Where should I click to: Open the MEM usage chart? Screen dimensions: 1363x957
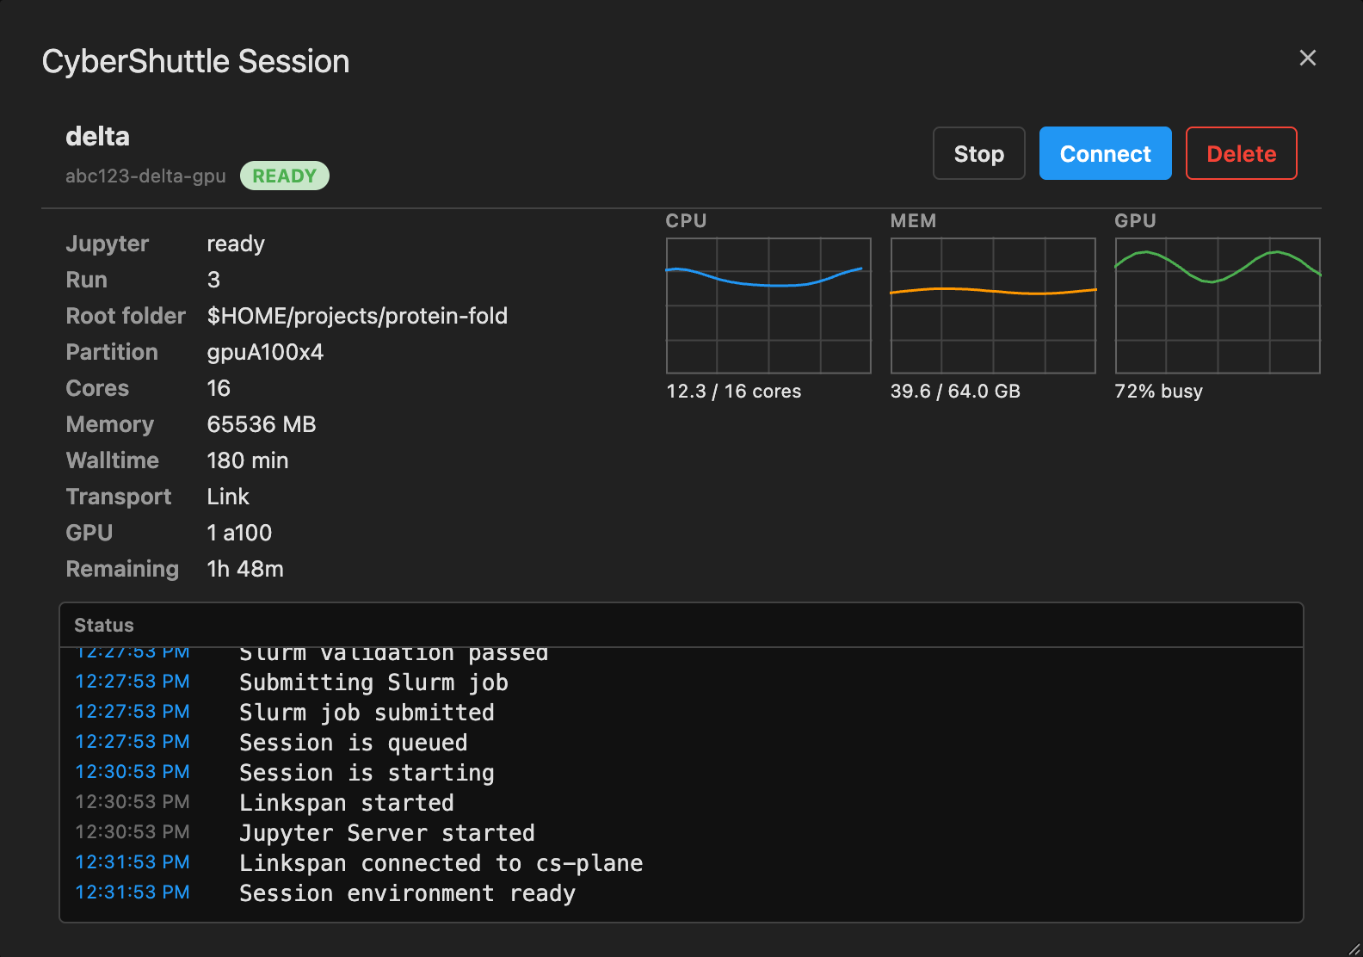[x=993, y=306]
